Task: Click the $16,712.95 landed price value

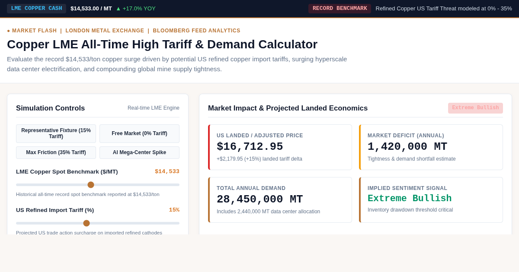Action: [250, 147]
